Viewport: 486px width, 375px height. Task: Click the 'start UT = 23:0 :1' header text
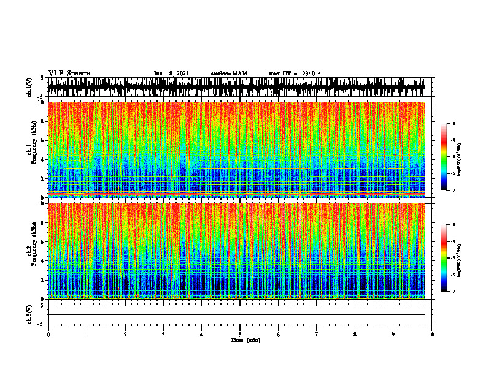296,74
